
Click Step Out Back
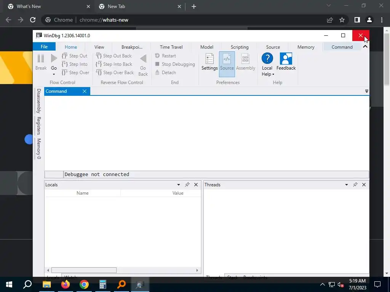tap(113, 56)
